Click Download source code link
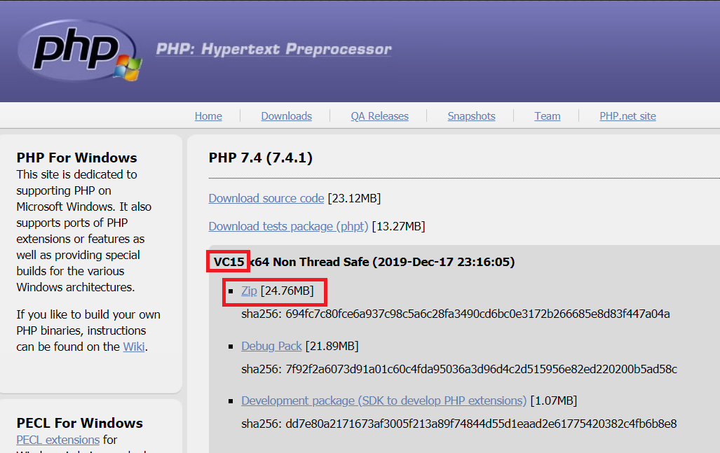The image size is (720, 453). coord(266,198)
